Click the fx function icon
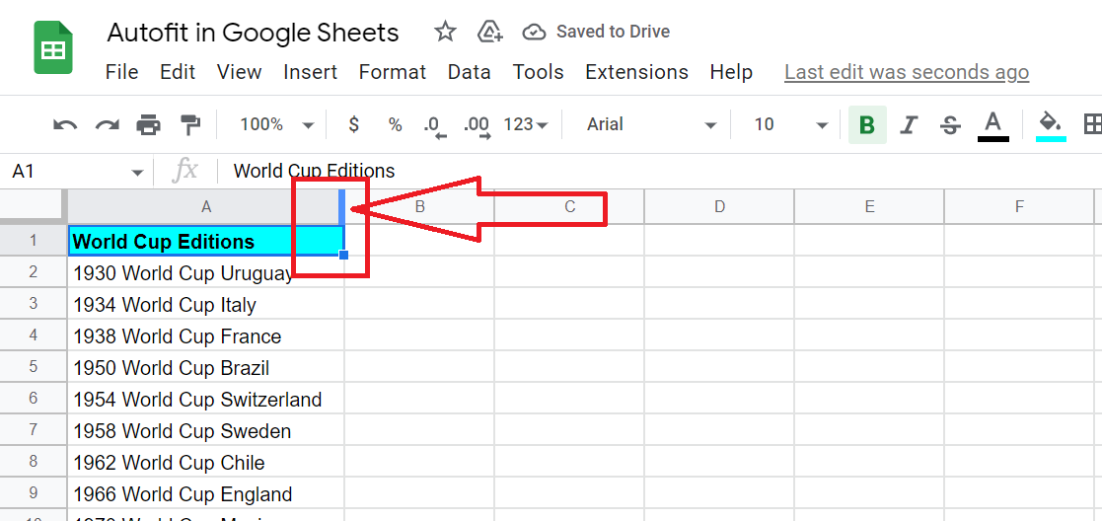Screen dimensions: 1102x521 [x=186, y=171]
